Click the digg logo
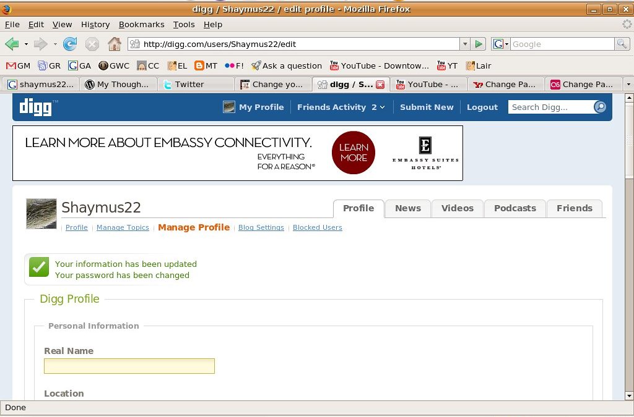The image size is (634, 417). click(36, 107)
